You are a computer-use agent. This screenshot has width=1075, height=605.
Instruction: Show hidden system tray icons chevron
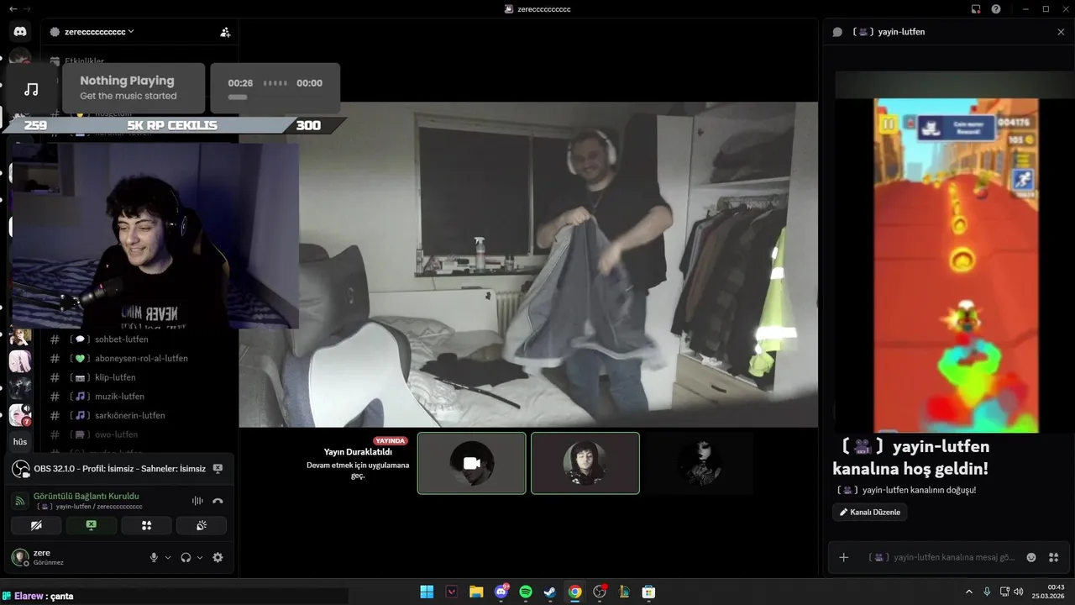tap(969, 592)
